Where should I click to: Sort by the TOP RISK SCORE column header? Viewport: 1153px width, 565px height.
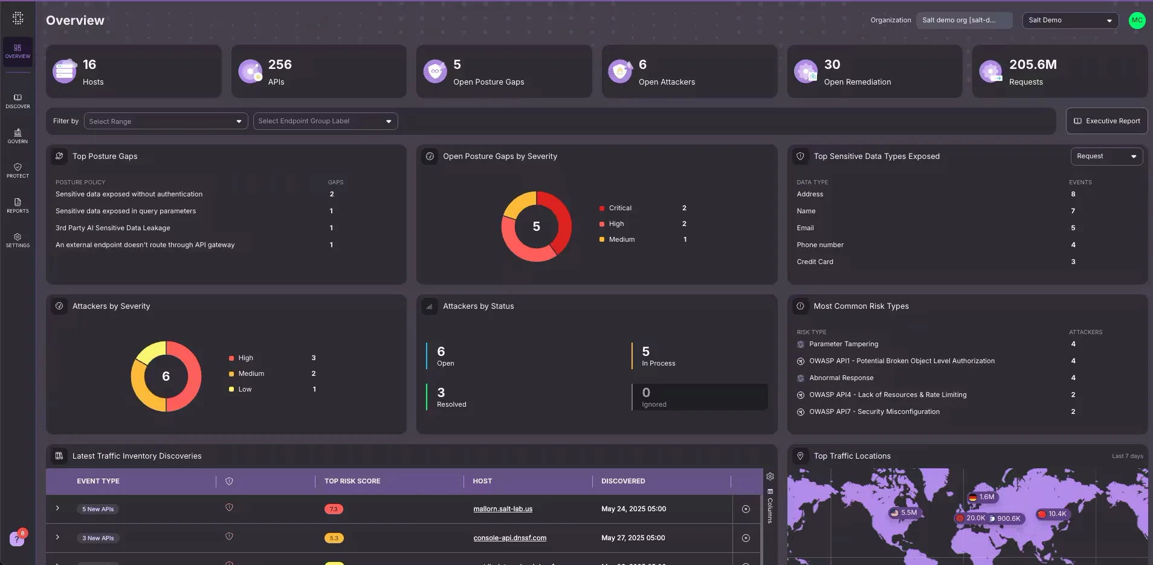tap(352, 481)
